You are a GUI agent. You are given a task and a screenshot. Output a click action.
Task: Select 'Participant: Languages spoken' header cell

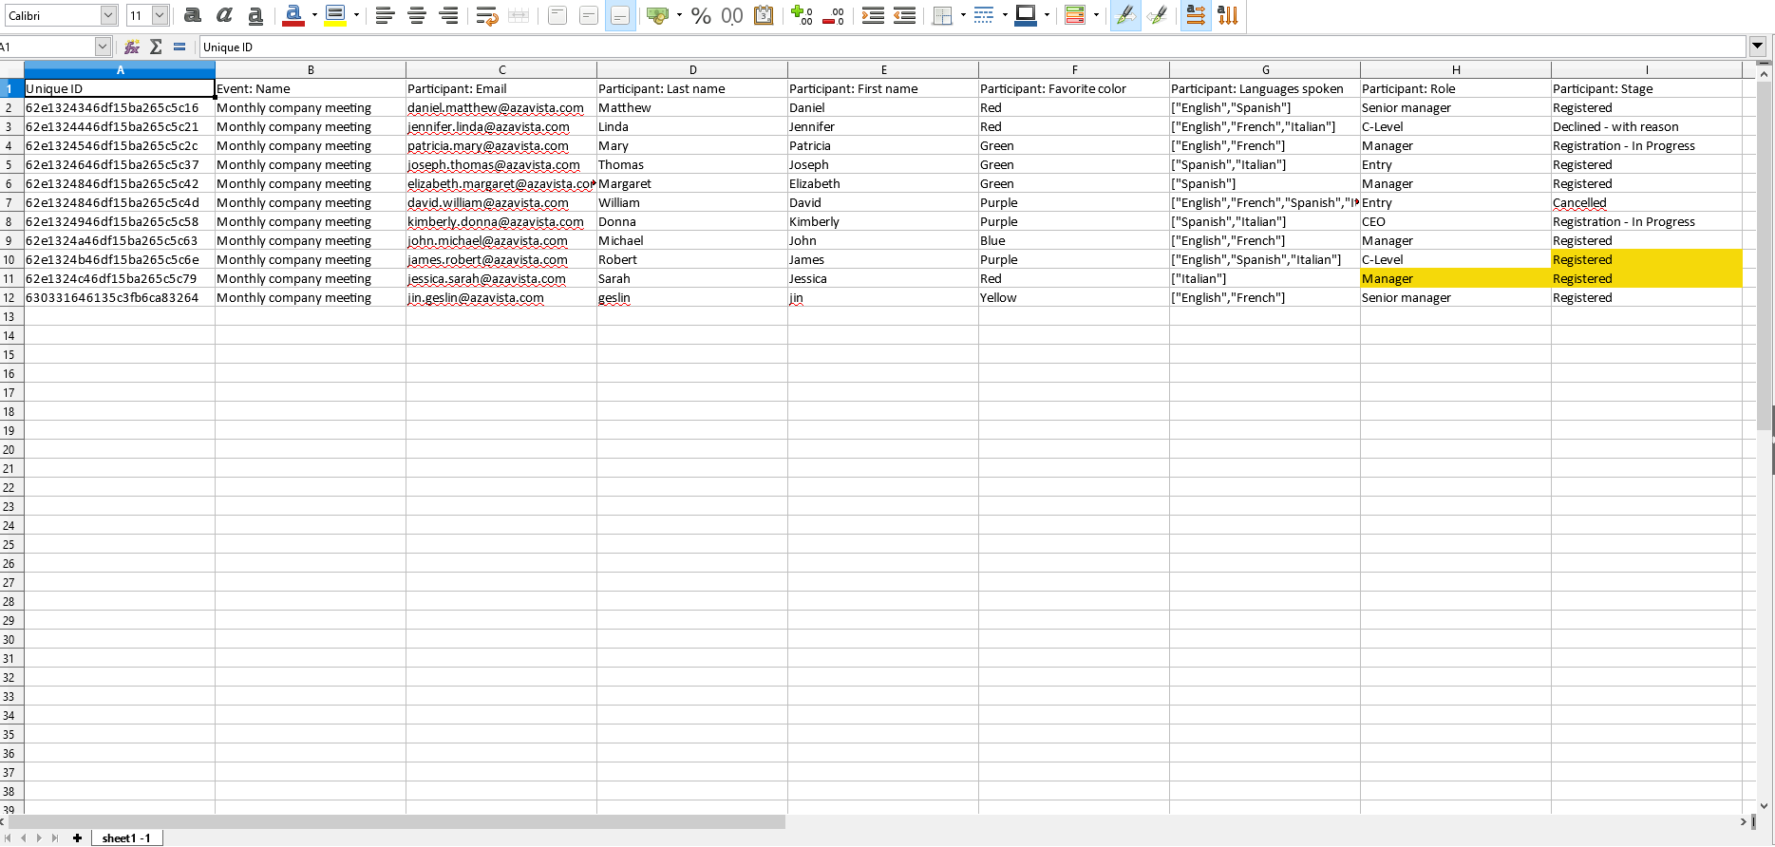[x=1265, y=88]
